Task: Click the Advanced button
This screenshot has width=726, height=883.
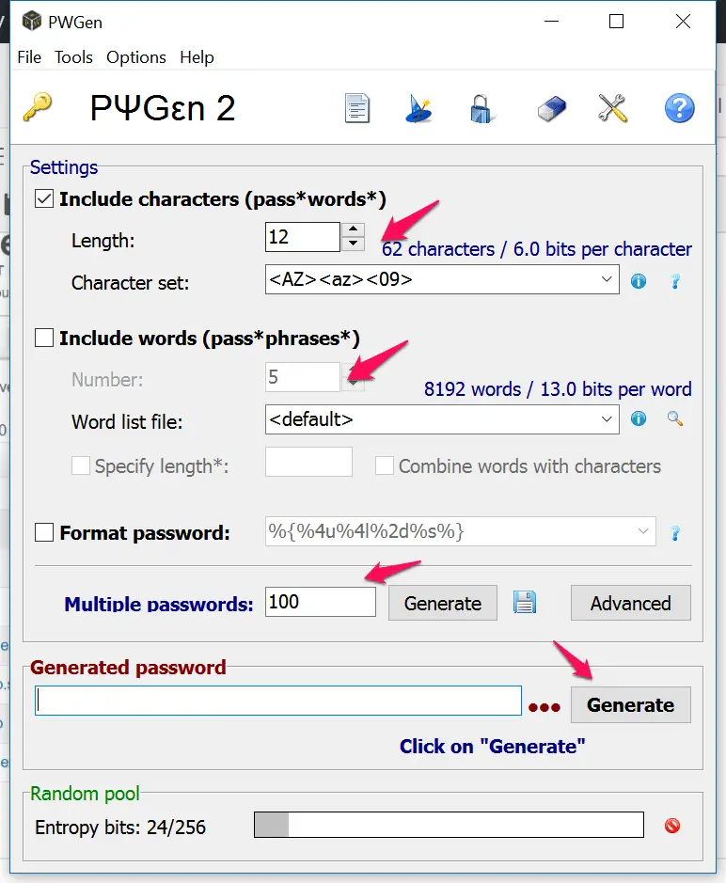Action: pyautogui.click(x=630, y=604)
